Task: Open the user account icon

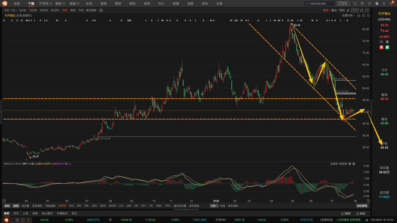Action: pyautogui.click(x=384, y=4)
